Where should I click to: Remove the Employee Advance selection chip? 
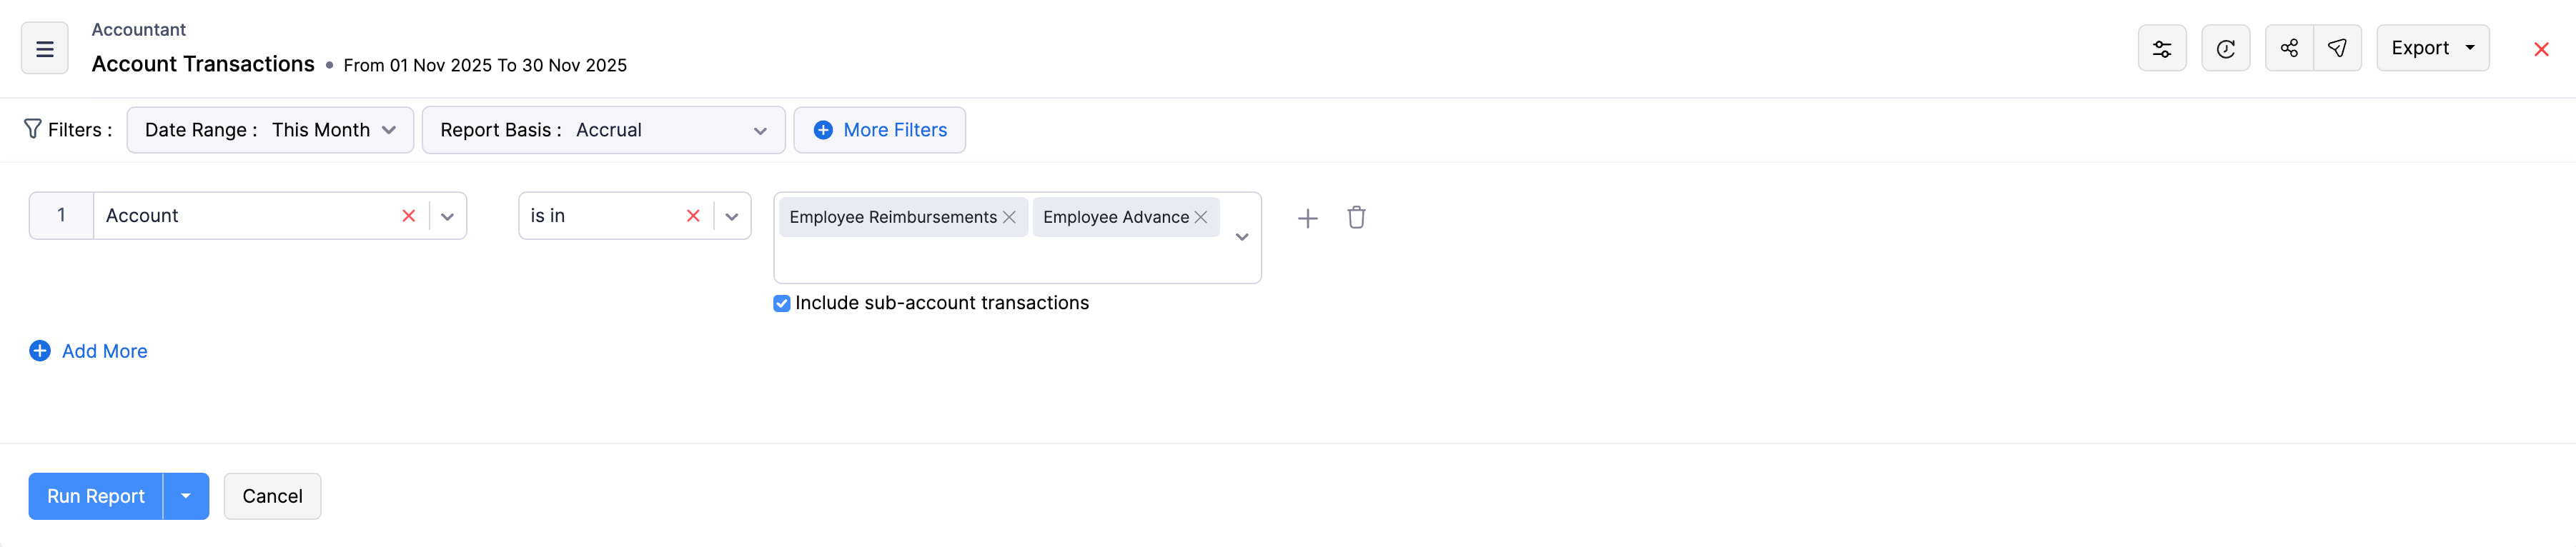coord(1200,216)
